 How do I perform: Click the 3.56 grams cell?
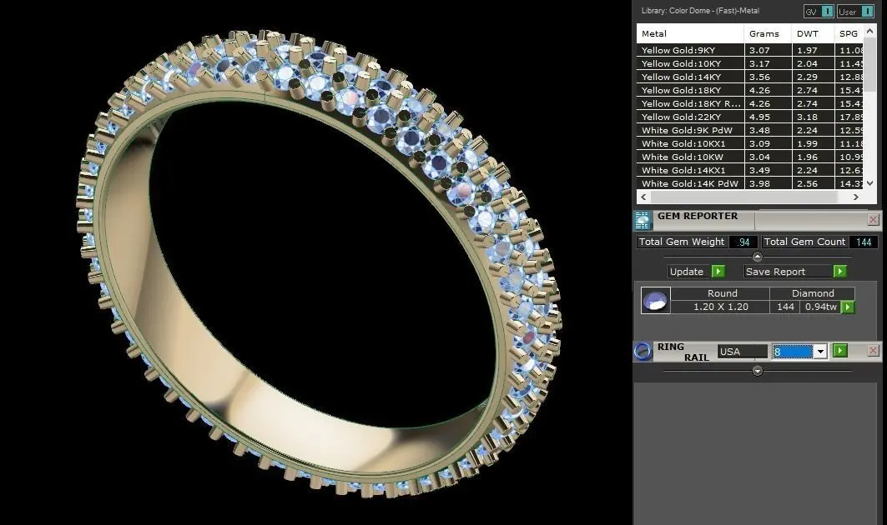[768, 77]
